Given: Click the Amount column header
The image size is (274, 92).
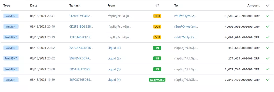Looking at the screenshot, I should click(x=253, y=5).
